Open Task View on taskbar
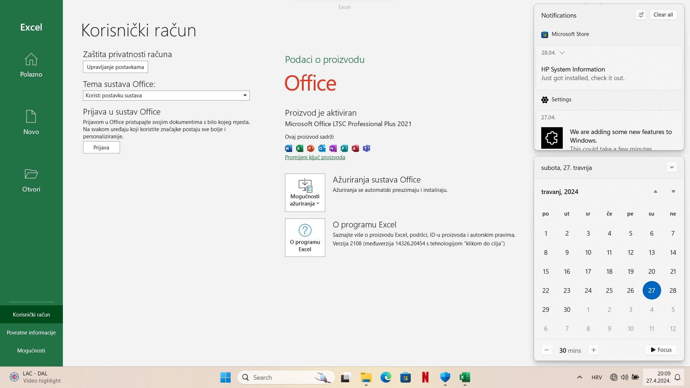 346,377
